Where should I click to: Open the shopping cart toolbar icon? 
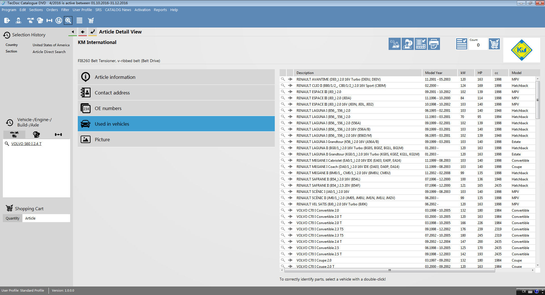click(91, 20)
